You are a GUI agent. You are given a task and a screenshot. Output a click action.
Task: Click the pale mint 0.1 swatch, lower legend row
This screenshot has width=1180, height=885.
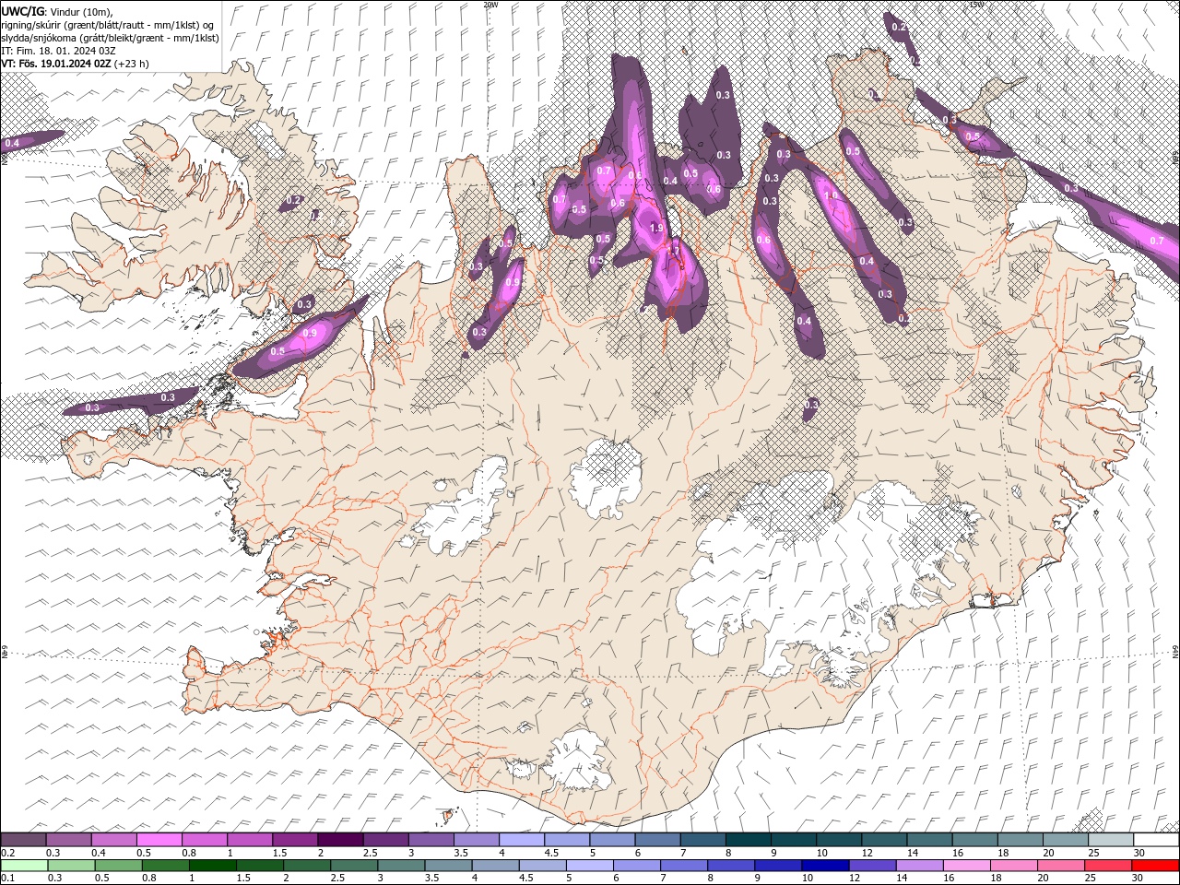click(x=24, y=866)
